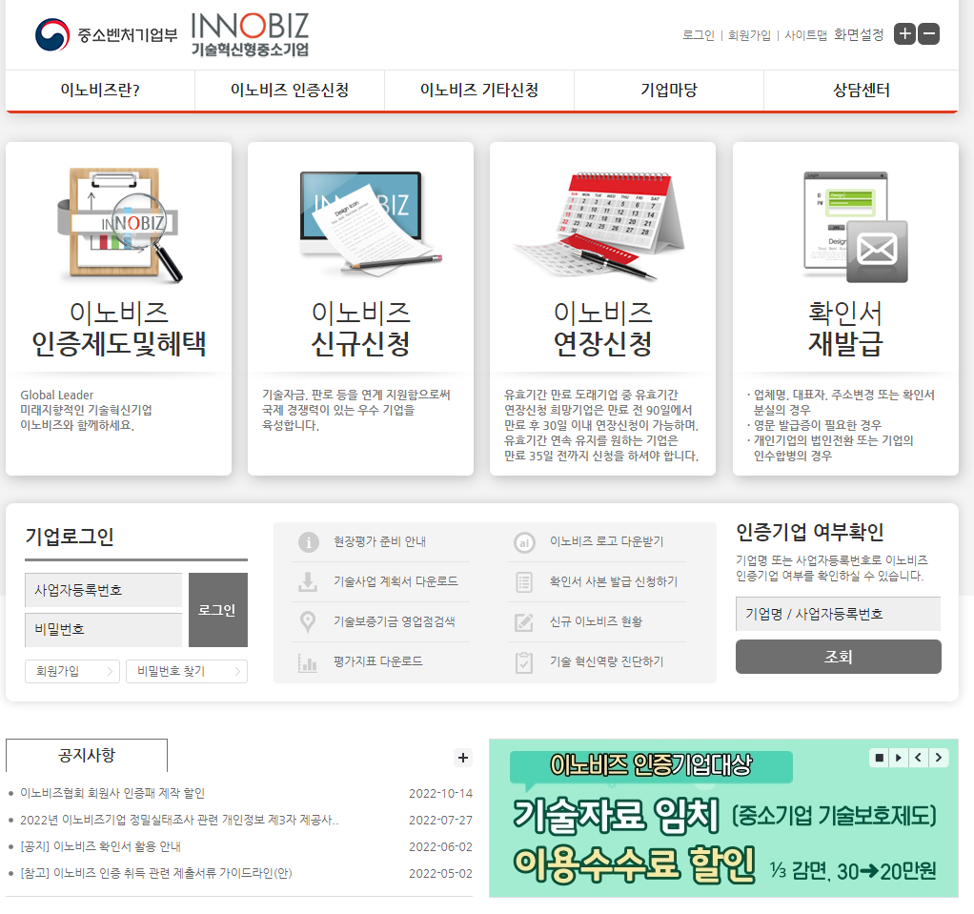The image size is (974, 914).
Task: Open 현장평가 준비 안내 link
Action: coord(379,541)
